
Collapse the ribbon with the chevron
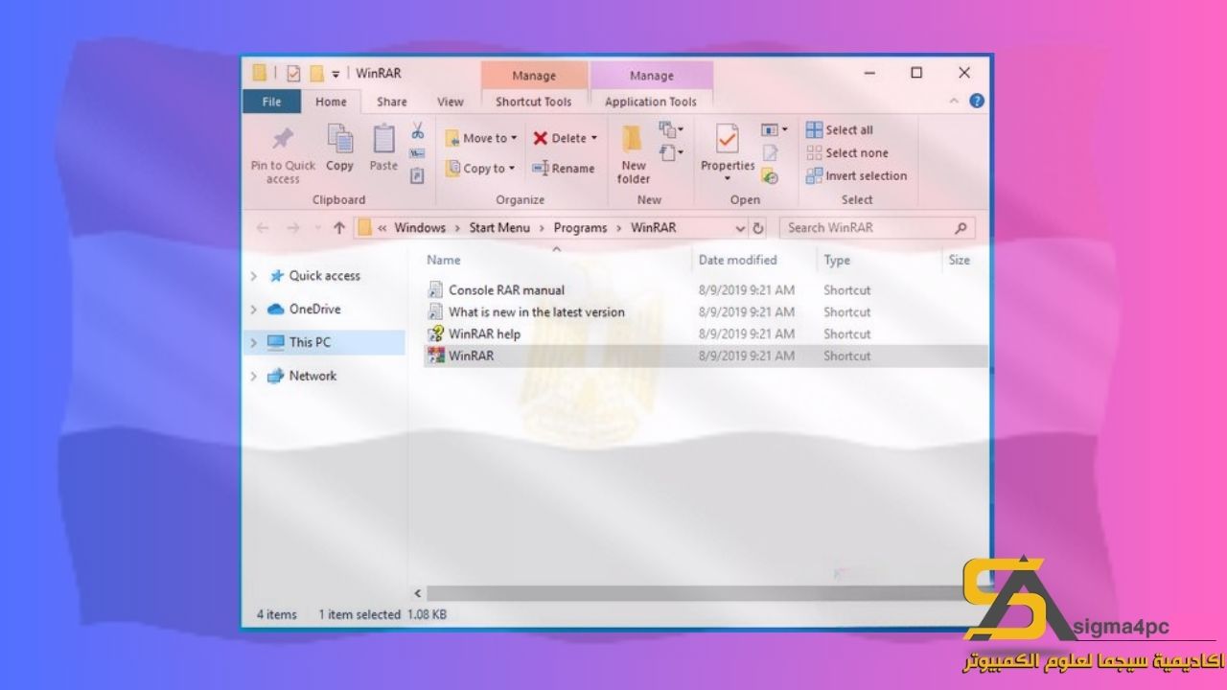(x=954, y=101)
